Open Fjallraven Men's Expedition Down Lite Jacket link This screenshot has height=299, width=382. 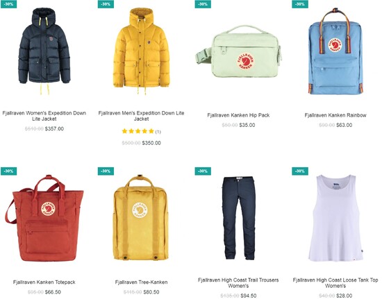[x=141, y=116]
